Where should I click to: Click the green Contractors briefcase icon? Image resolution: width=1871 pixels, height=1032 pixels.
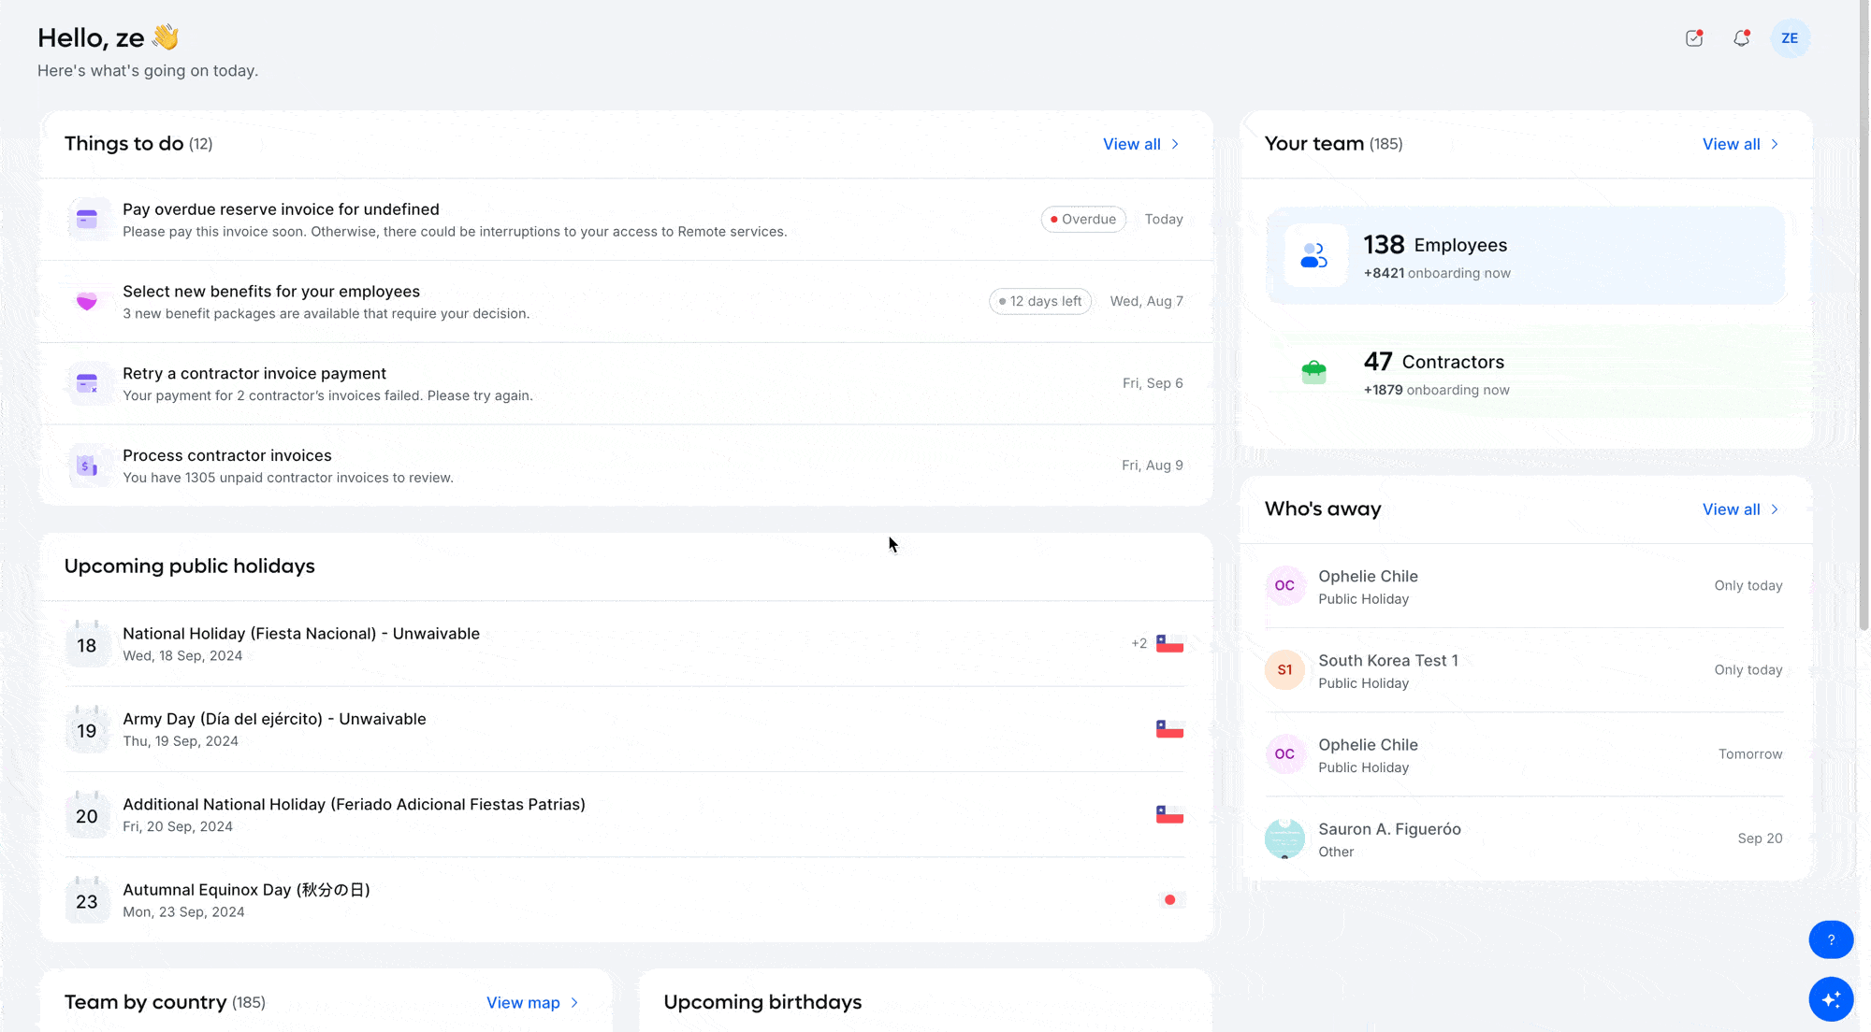point(1314,372)
